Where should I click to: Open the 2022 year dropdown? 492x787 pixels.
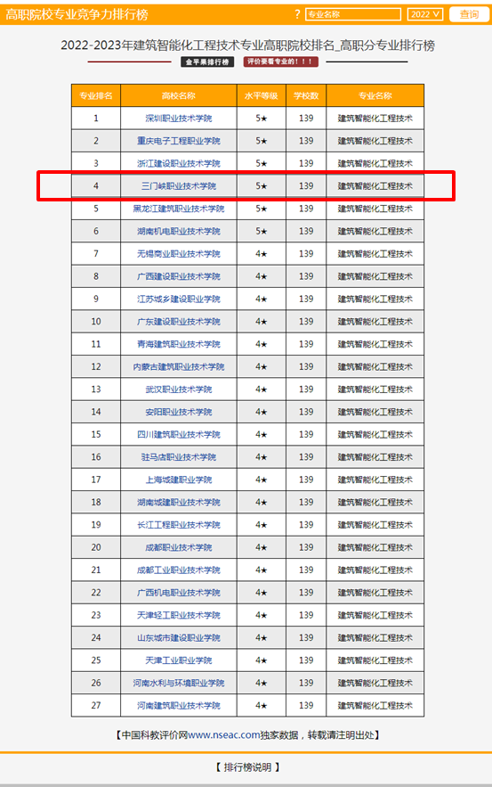click(x=425, y=14)
